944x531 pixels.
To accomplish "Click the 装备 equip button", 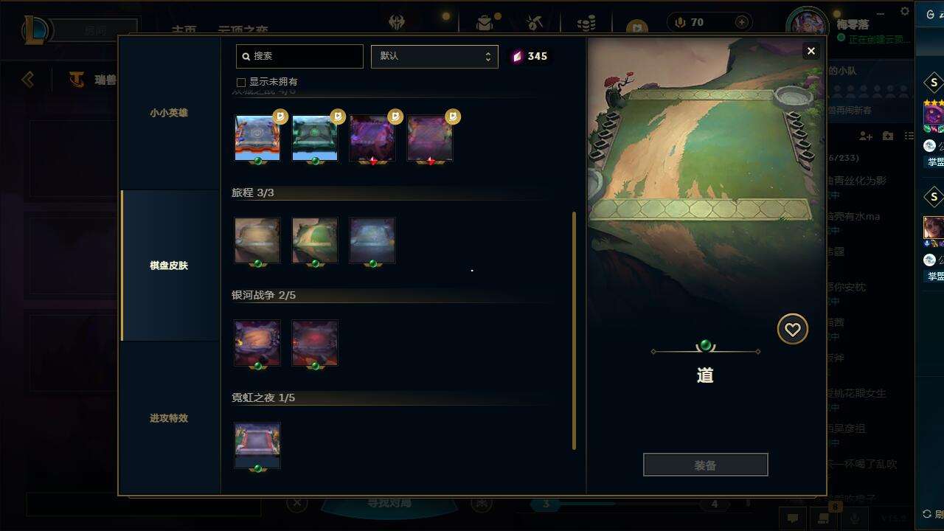I will tap(706, 465).
